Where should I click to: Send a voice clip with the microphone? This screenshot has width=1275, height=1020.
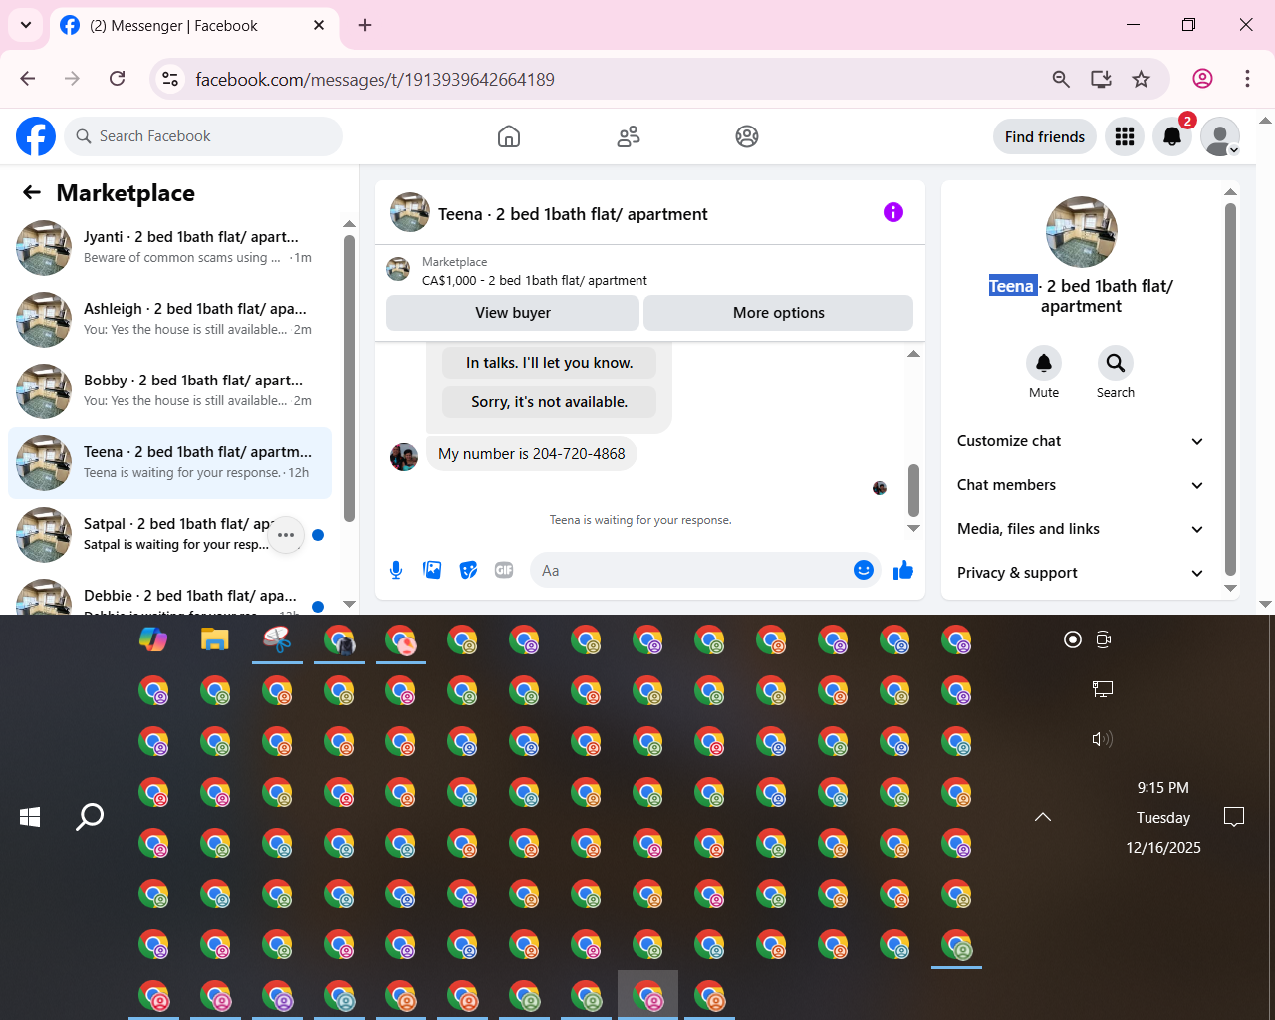(x=396, y=570)
